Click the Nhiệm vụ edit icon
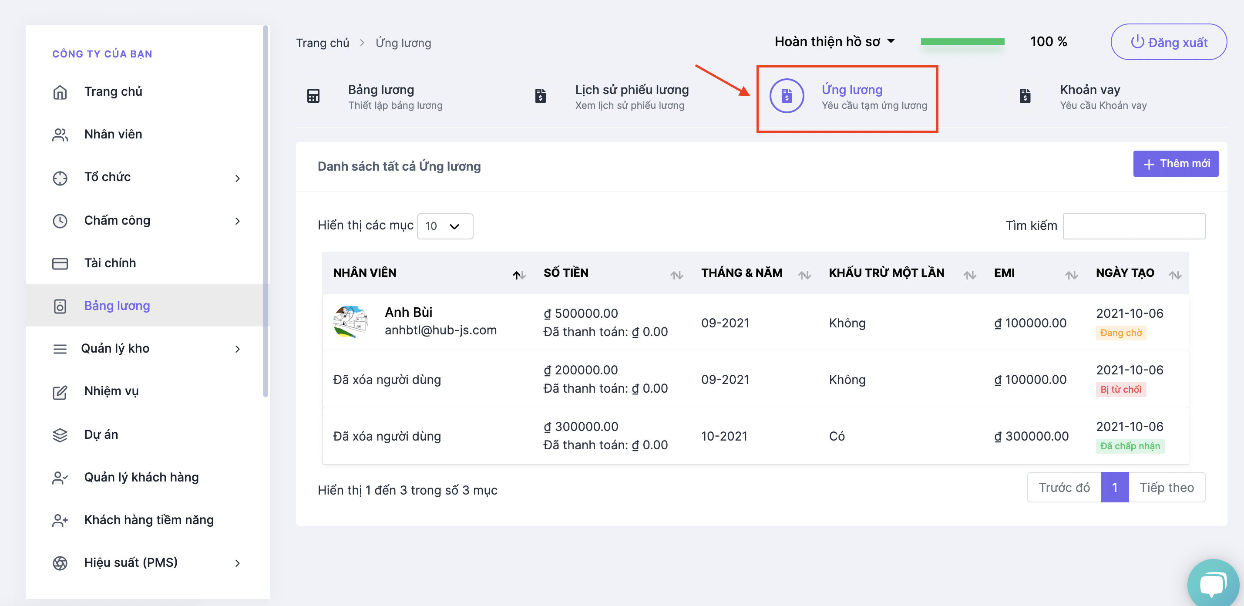The image size is (1244, 606). coord(60,392)
